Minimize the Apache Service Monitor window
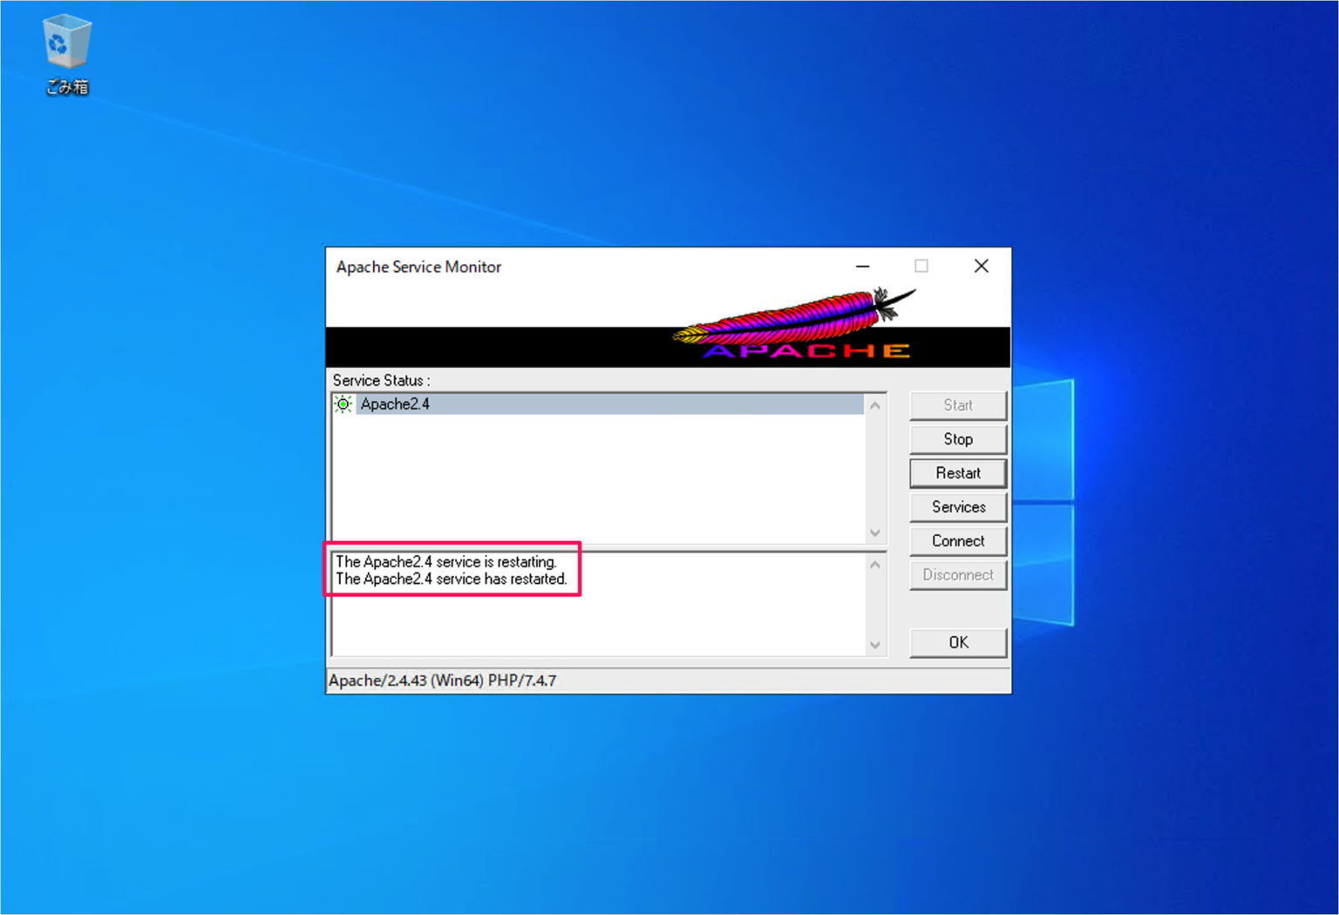This screenshot has height=915, width=1339. (x=863, y=266)
